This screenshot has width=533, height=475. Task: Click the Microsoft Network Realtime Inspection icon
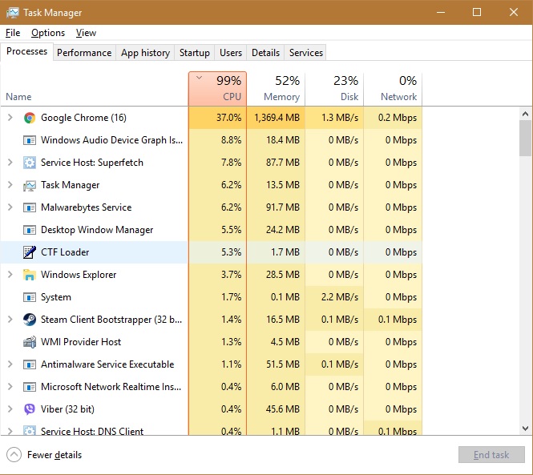point(30,387)
